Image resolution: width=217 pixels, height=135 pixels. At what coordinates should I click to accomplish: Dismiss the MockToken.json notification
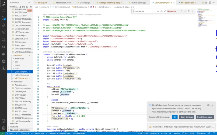coord(212,105)
